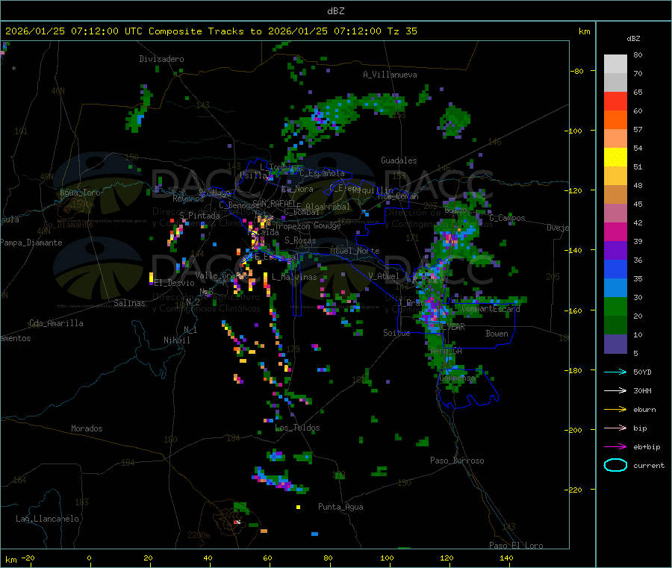Click the Morados map label
Screen dimensions: 672x568
[x=87, y=428]
